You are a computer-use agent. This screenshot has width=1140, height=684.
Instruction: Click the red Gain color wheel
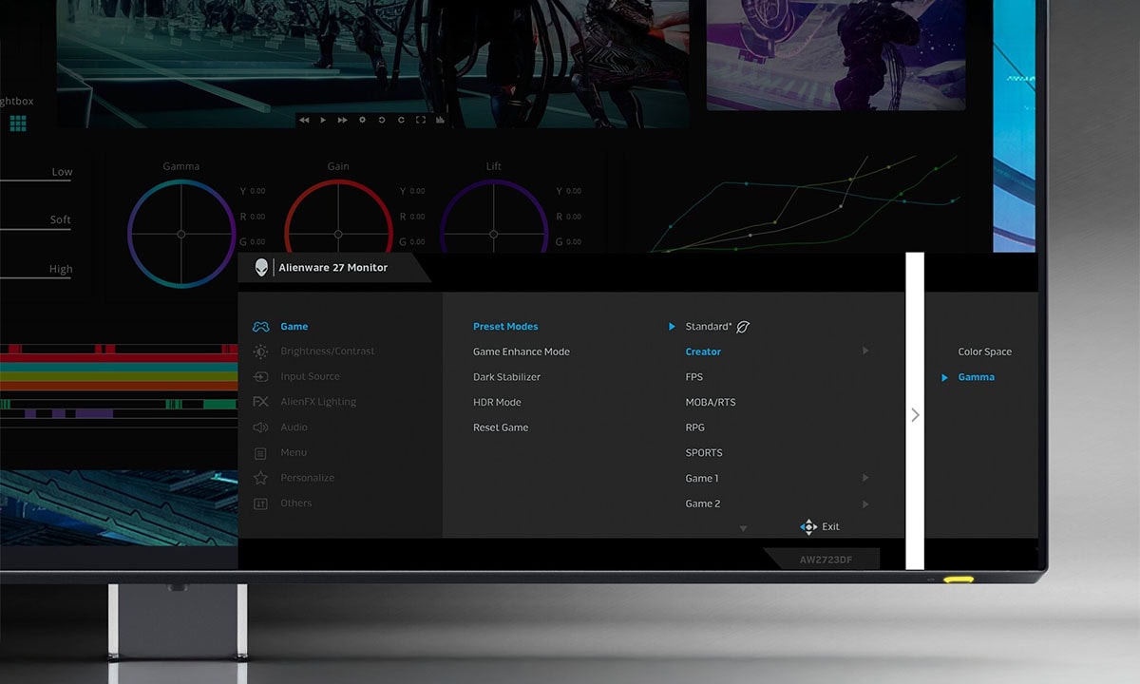[338, 217]
